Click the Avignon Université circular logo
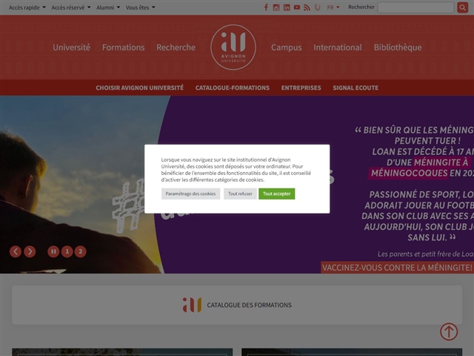The image size is (474, 356). [x=233, y=47]
